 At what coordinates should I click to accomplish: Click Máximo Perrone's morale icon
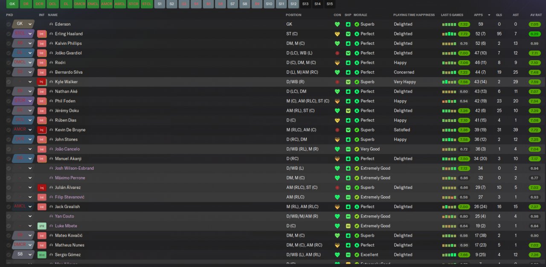click(x=357, y=178)
